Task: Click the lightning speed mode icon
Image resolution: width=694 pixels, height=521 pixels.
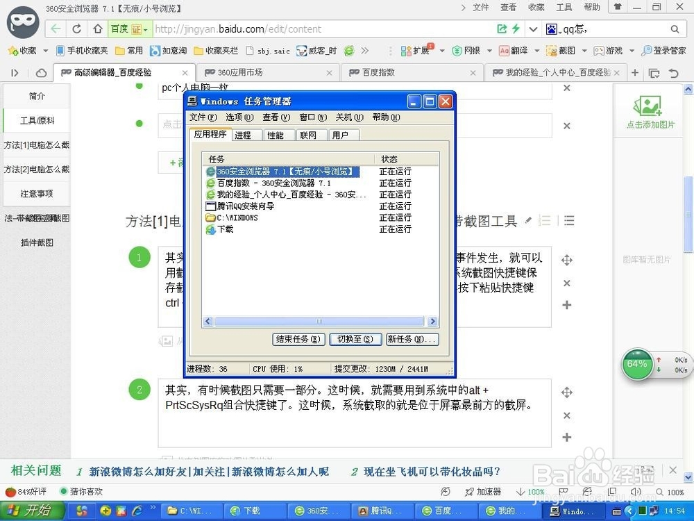Action: 516,28
